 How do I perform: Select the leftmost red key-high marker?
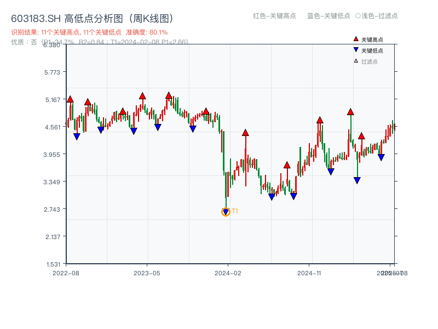coord(70,99)
